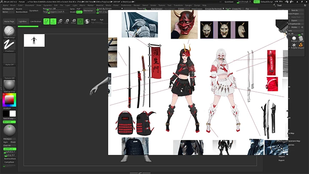Toggle Adapt in ZRemesher options
The height and width of the screenshot is (174, 309).
pos(79,12)
